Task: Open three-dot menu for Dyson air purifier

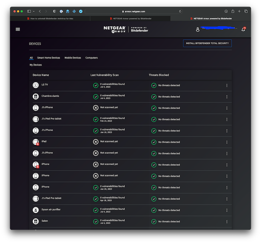Action: (x=227, y=210)
